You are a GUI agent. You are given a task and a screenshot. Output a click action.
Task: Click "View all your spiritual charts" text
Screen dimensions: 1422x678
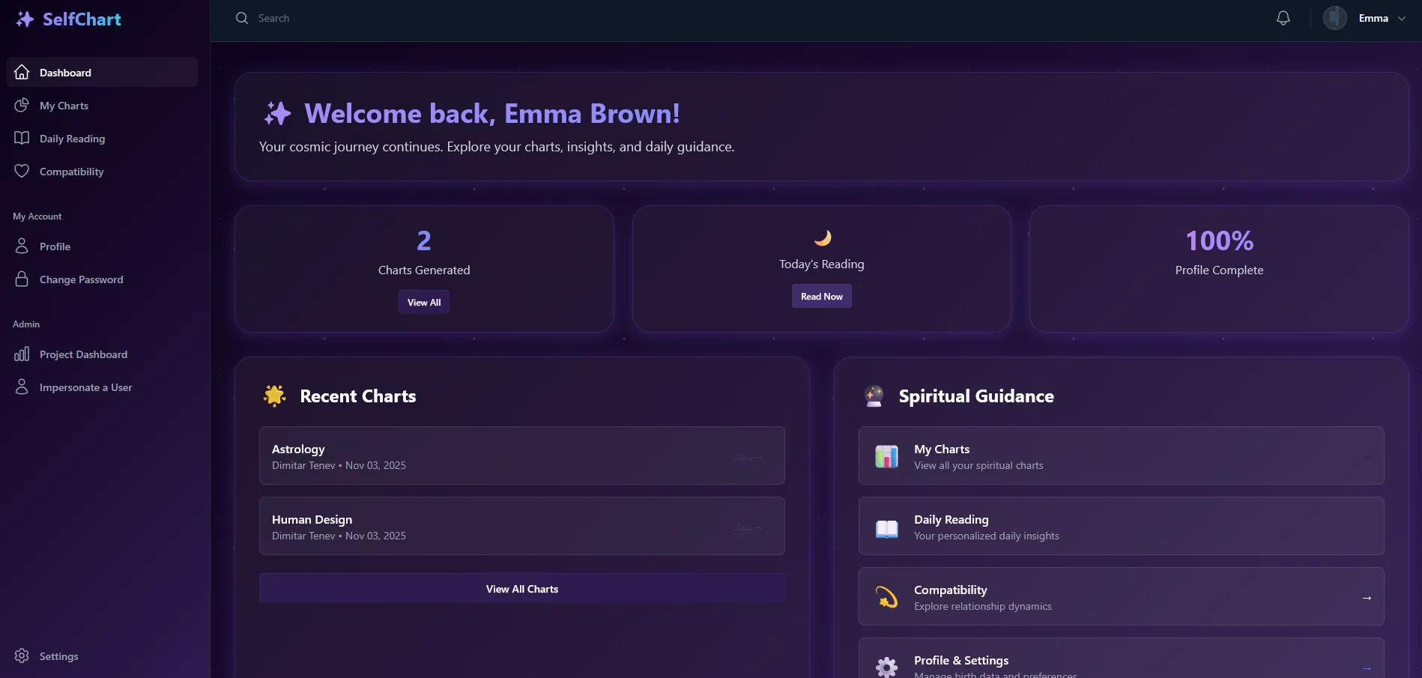(x=978, y=465)
